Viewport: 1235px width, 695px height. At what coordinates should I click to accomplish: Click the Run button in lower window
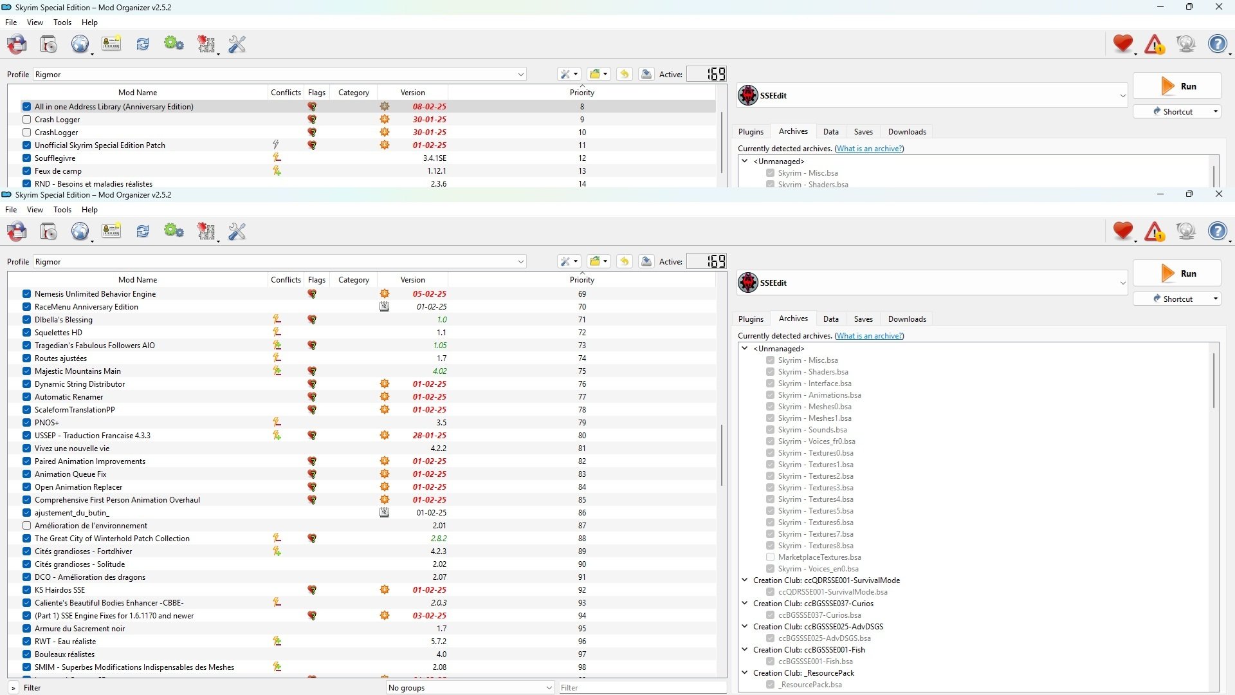1176,273
